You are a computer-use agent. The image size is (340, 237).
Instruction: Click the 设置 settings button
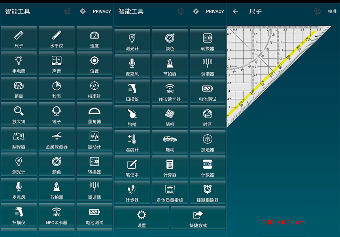pyautogui.click(x=142, y=218)
